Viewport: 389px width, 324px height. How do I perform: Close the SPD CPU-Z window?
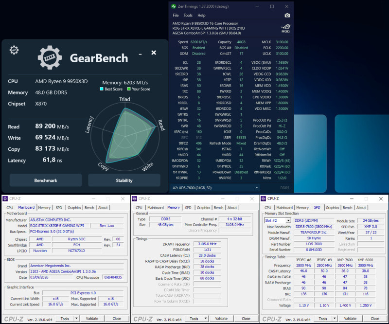381,198
